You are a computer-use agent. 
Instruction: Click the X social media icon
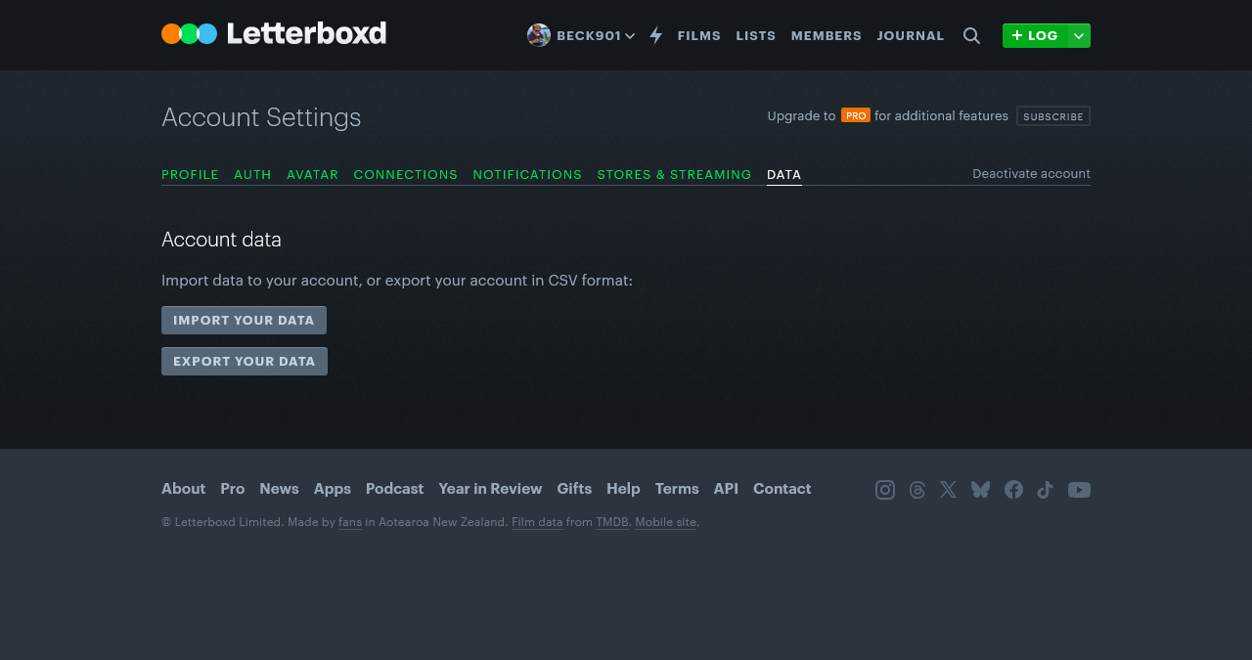(948, 490)
